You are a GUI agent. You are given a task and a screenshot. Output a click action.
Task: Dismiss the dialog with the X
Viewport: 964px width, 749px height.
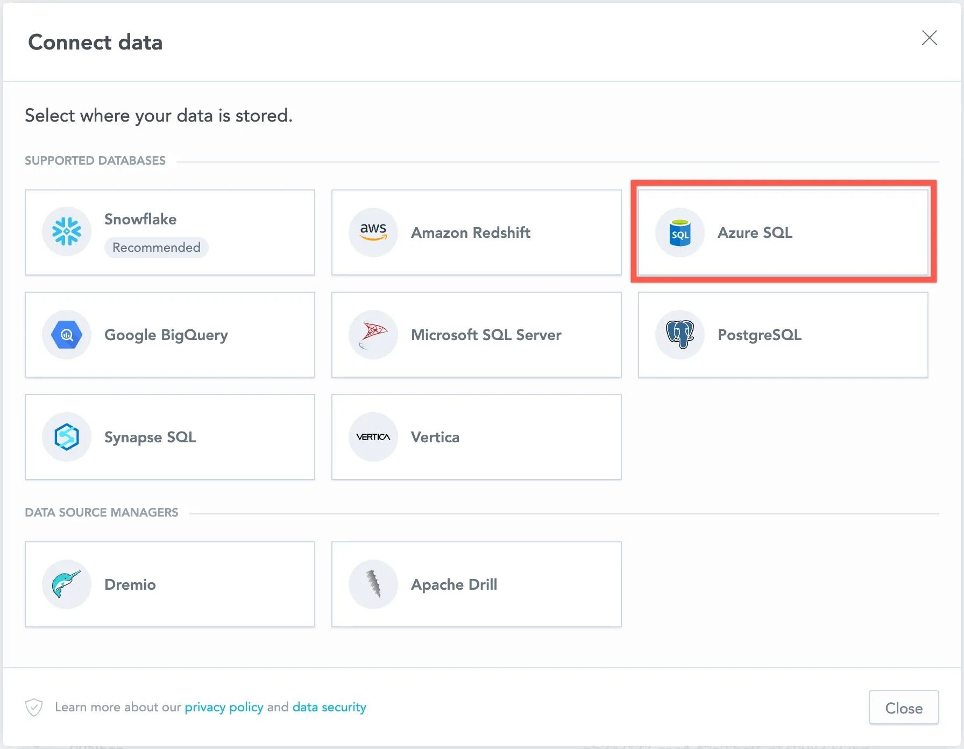point(930,38)
